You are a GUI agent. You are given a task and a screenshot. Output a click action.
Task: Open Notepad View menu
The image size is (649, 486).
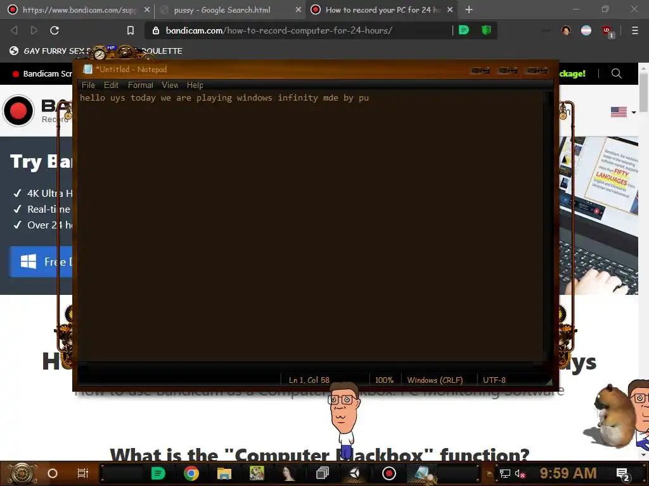click(x=170, y=85)
